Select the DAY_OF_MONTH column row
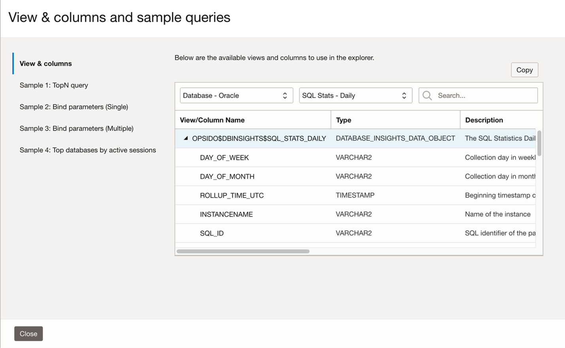This screenshot has width=565, height=348. (x=227, y=177)
